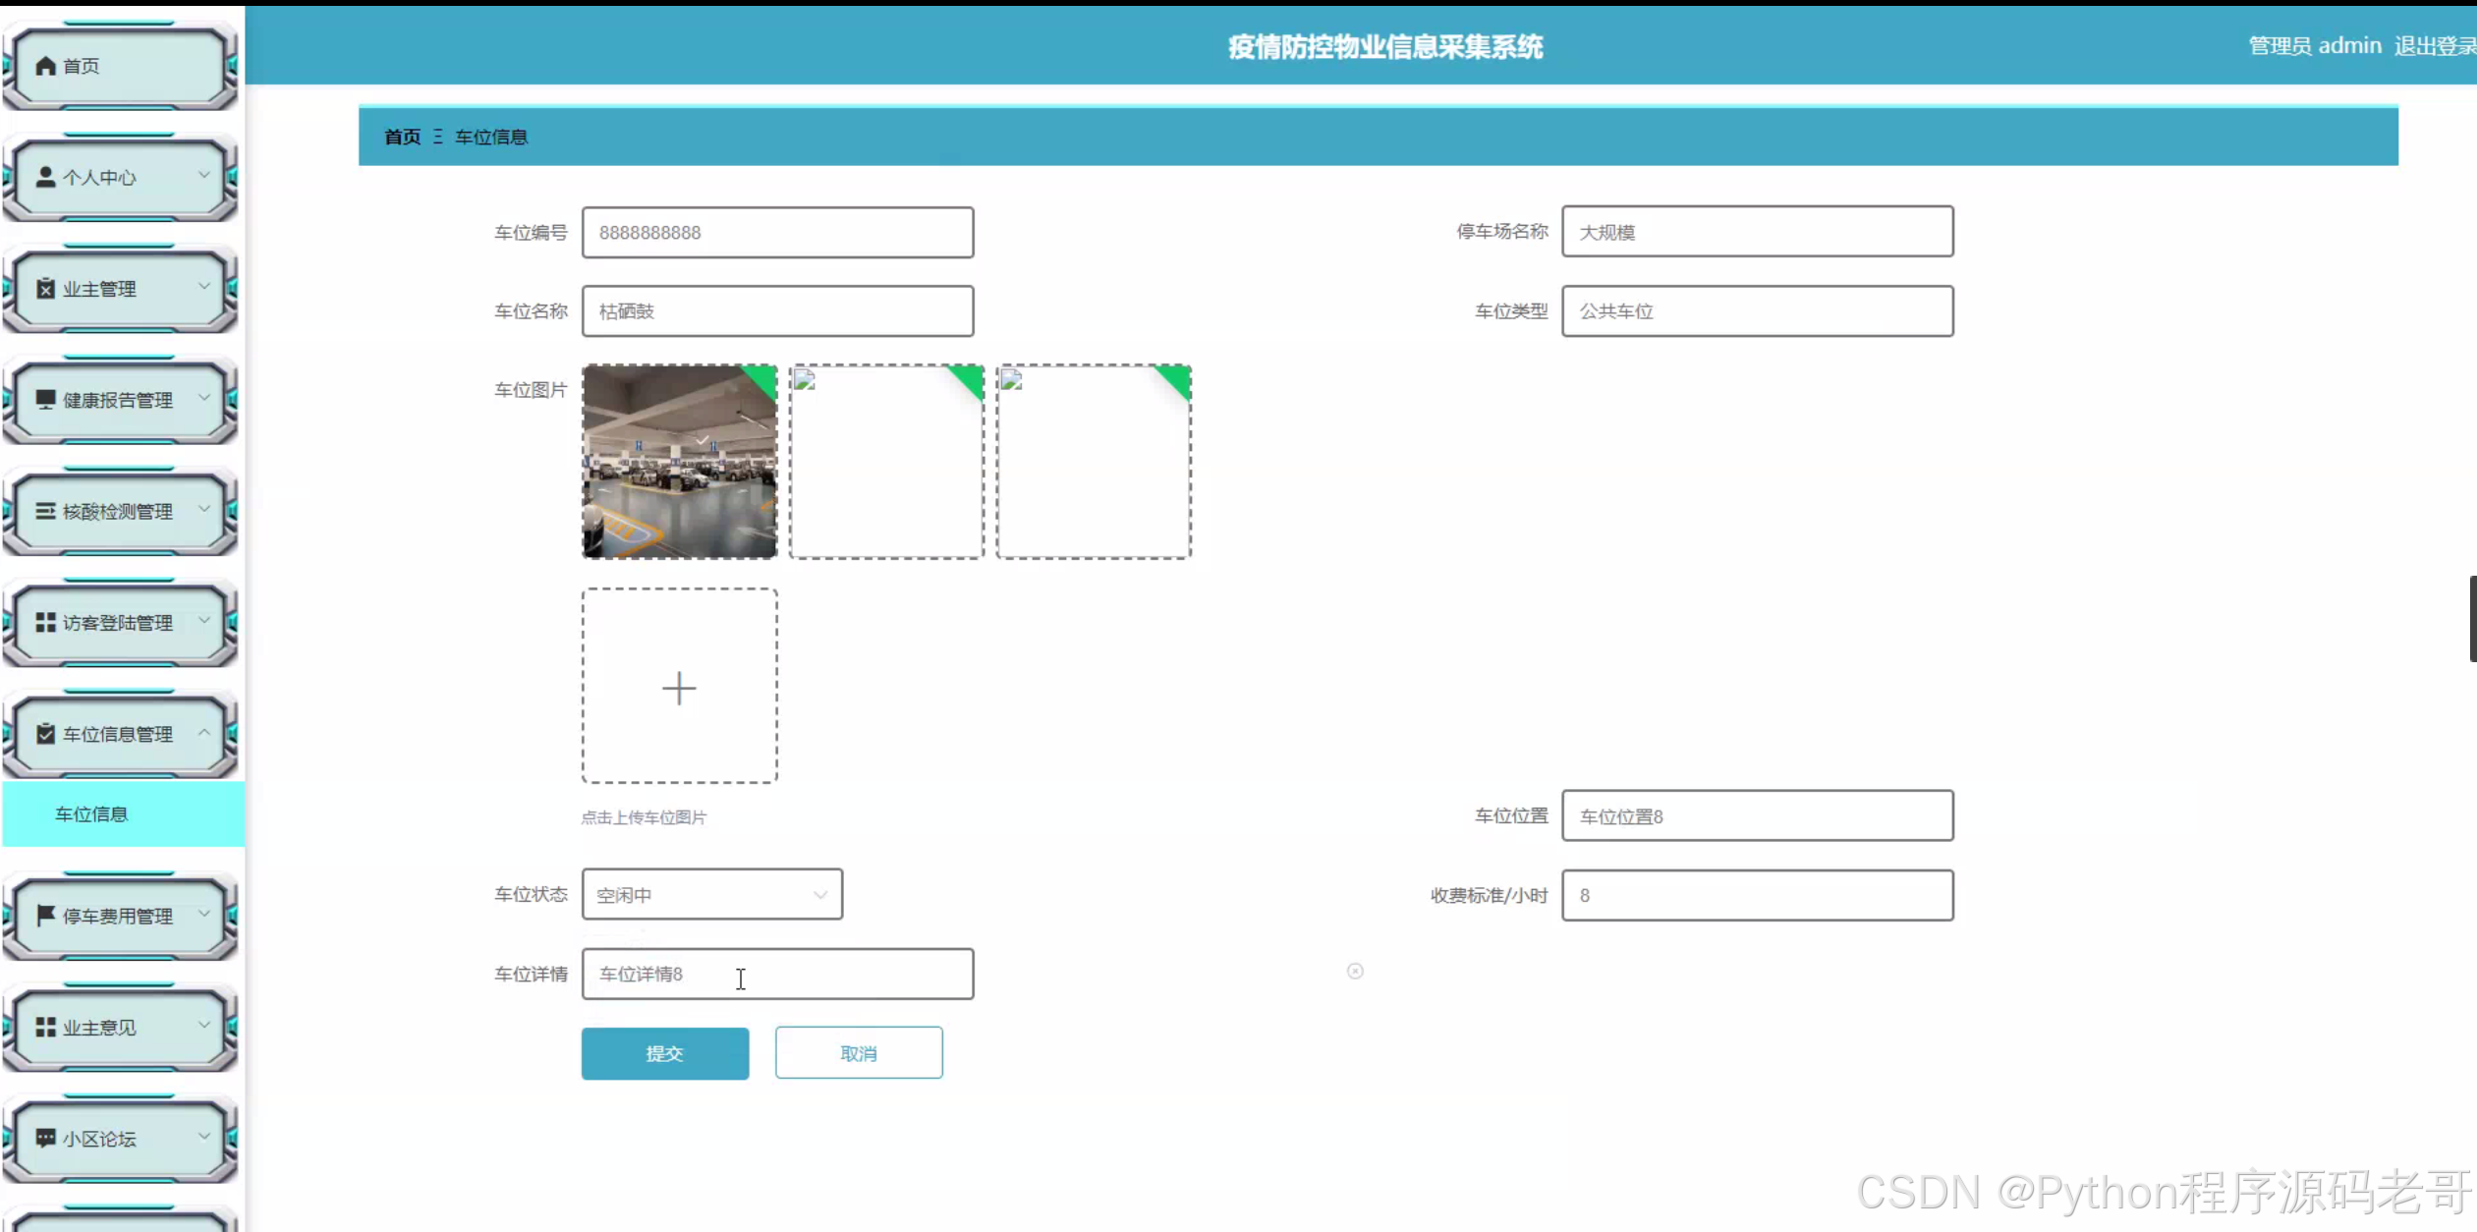
Task: Click the 业主管理 clipboard icon
Action: point(45,288)
